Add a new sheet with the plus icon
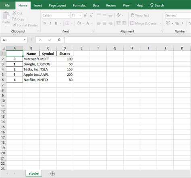The width and height of the screenshot is (191, 178). tap(52, 174)
